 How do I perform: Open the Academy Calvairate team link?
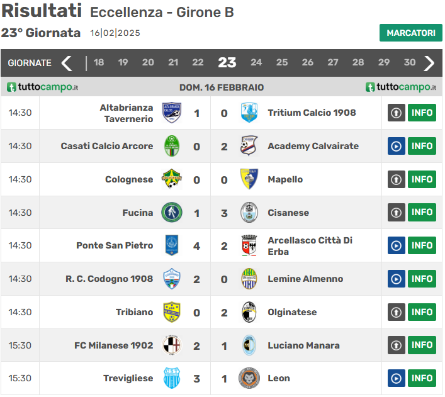pyautogui.click(x=313, y=147)
